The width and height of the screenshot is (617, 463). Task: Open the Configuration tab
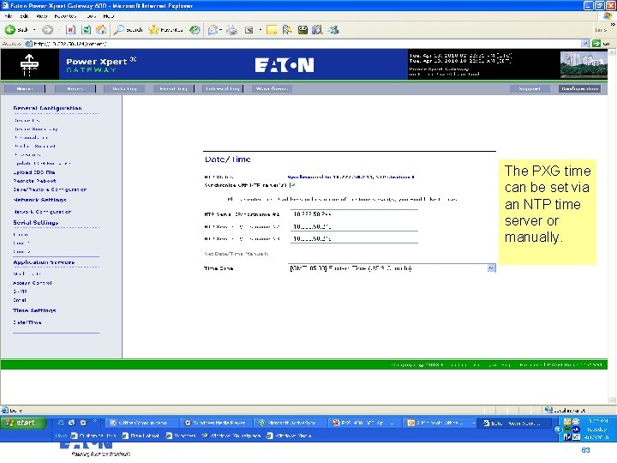(580, 88)
